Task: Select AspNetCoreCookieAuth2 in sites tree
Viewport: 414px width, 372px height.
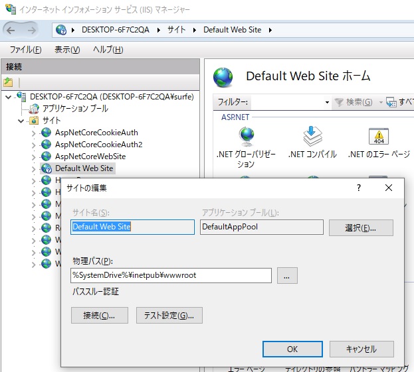Action: [x=99, y=145]
